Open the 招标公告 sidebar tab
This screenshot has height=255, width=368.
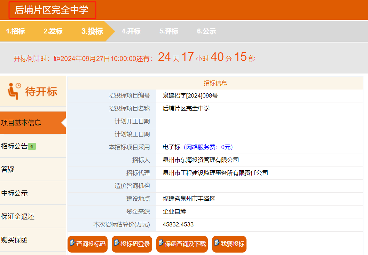(15, 146)
